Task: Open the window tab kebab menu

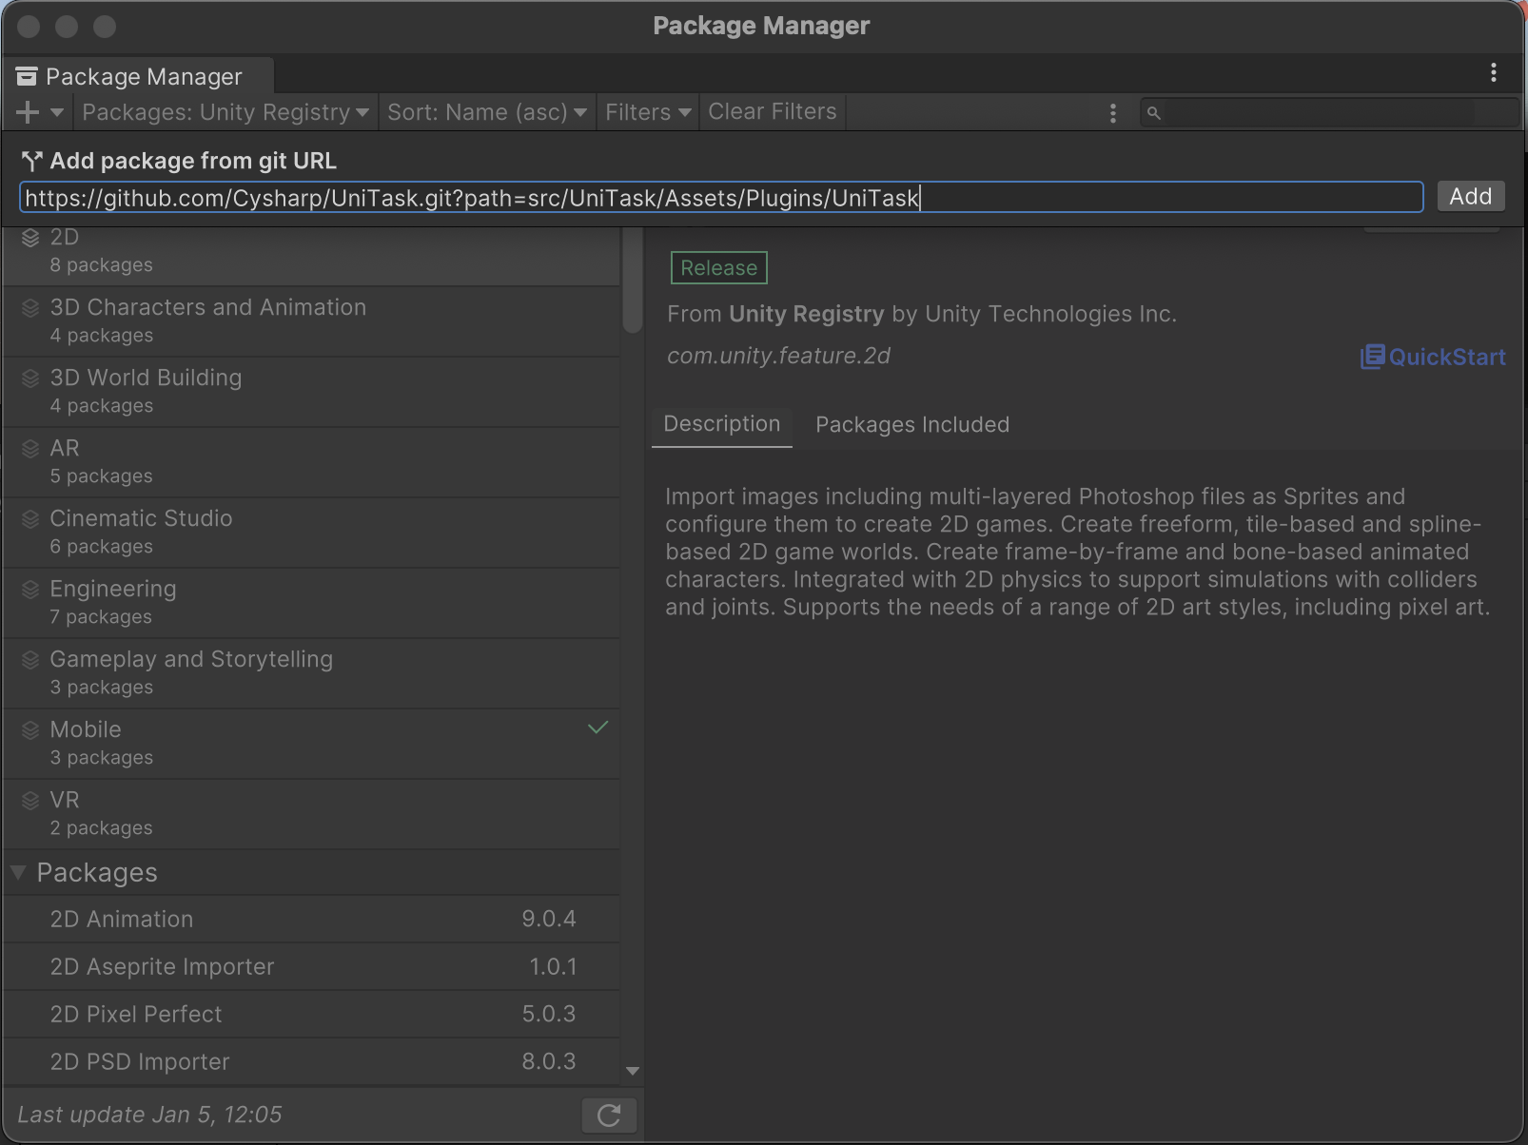Action: tap(1494, 72)
